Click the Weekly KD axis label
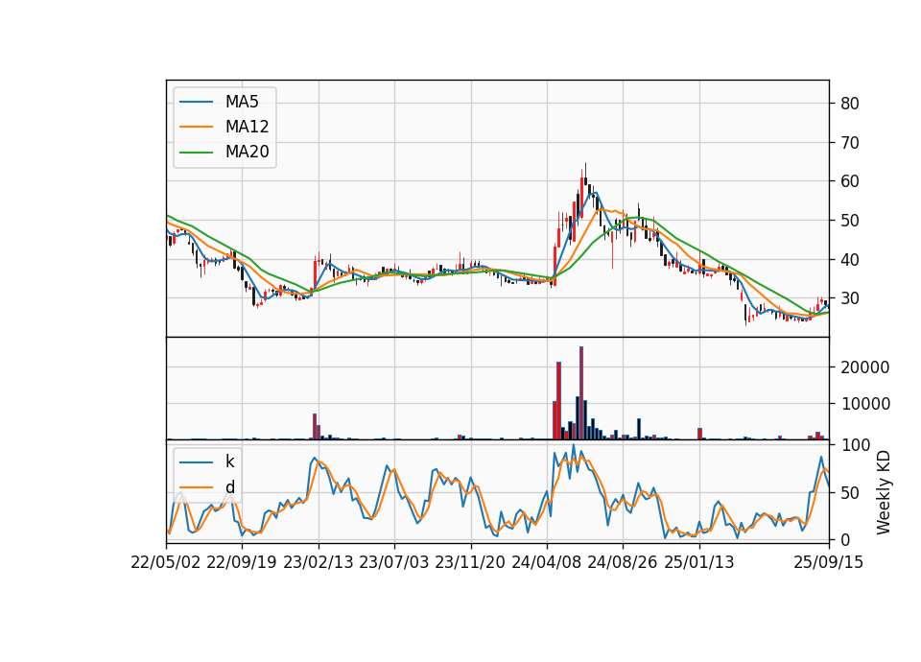This screenshot has height=662, width=921. point(883,492)
